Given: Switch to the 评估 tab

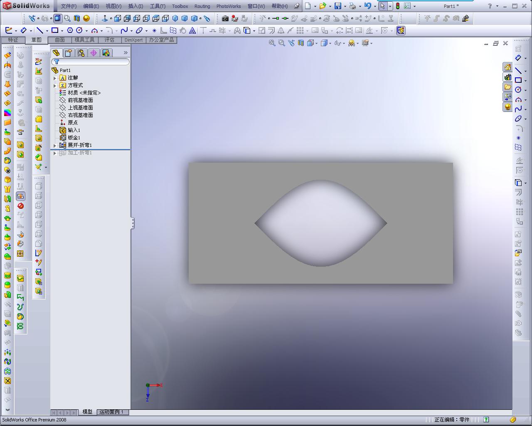Looking at the screenshot, I should [109, 40].
